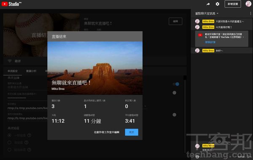Click the average watch time 3:41
This screenshot has height=160, width=253.
pos(130,121)
